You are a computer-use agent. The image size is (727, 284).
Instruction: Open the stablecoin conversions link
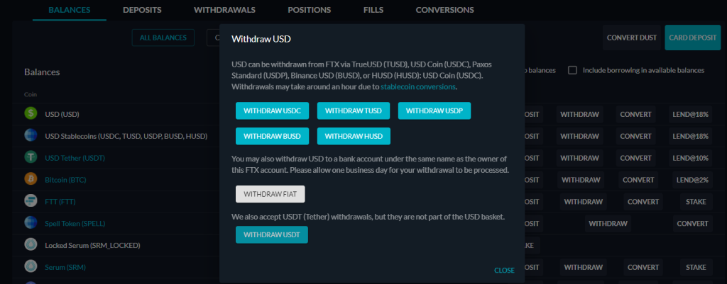click(418, 86)
